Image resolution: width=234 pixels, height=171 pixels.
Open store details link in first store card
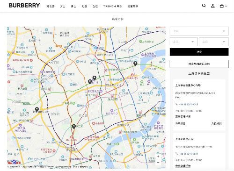click(x=183, y=116)
